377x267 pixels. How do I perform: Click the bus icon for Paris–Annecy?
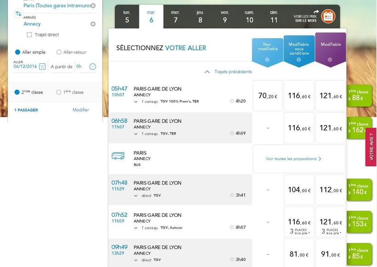[118, 156]
